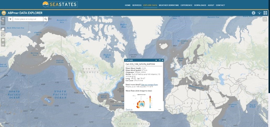
Task: Zoom in on the map
Action: tap(3, 19)
